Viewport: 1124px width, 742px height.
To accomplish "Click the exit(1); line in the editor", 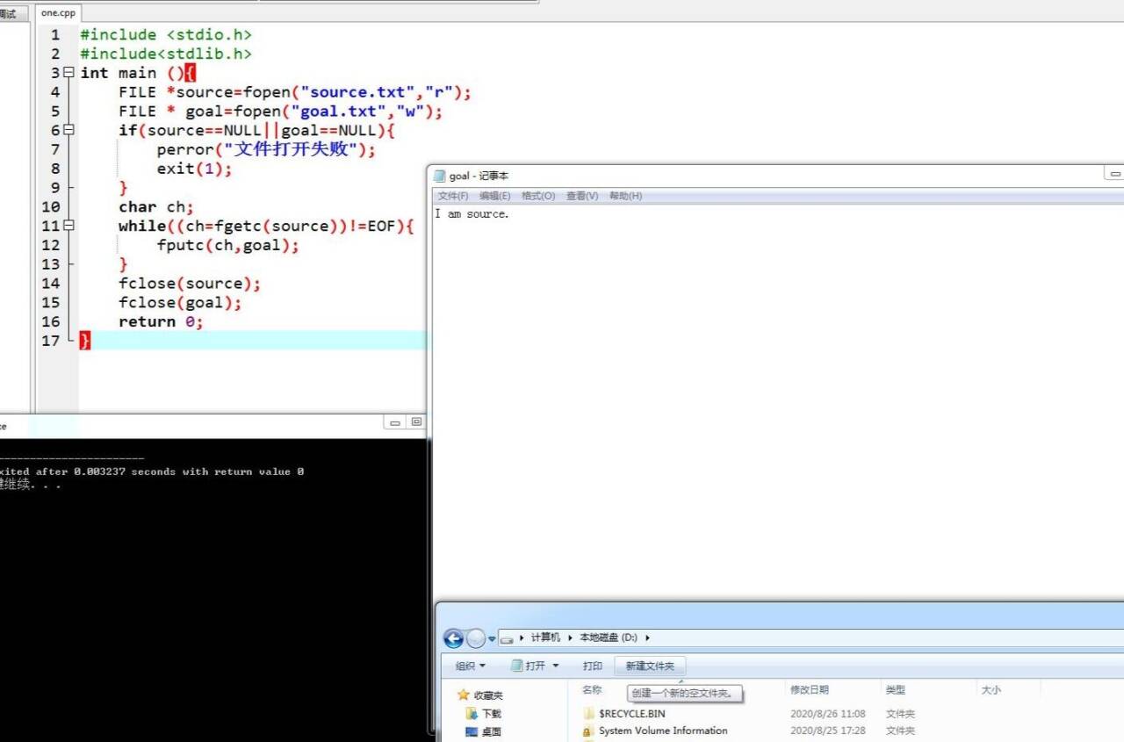I will (x=194, y=169).
